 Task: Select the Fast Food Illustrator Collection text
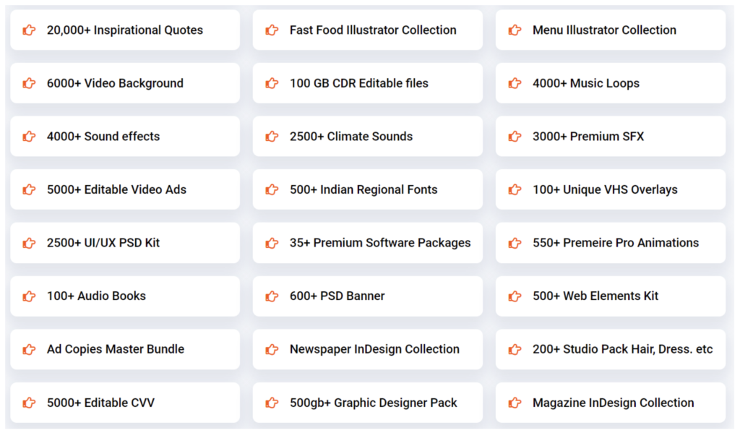(373, 30)
